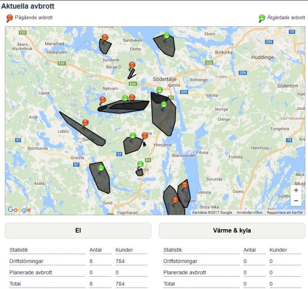This screenshot has width=308, height=289.
Task: Click the green pin inside the large polygon south of Södertälje
Action: pos(164,104)
